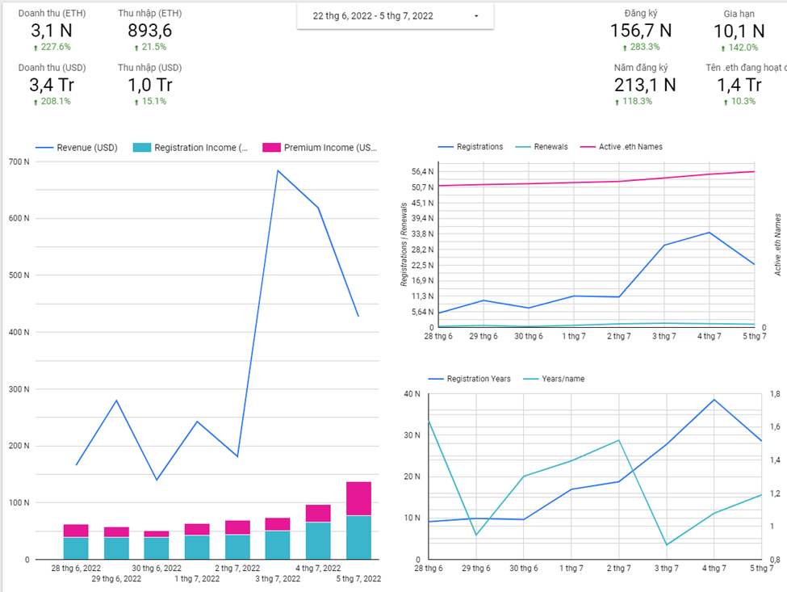The height and width of the screenshot is (592, 787).
Task: Toggle the Registration Income legend swatch
Action: click(141, 148)
